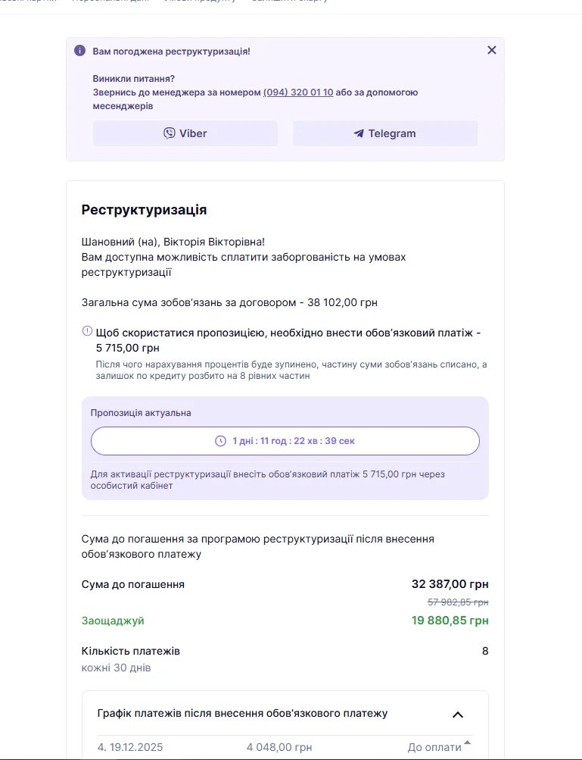
Task: Click the "До оплати" status label
Action: [x=434, y=747]
